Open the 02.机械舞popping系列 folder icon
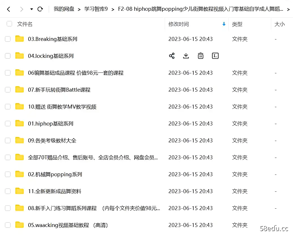293x236 pixels. coord(19,174)
